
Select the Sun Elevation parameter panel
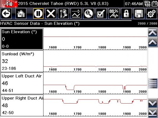coord(22,39)
